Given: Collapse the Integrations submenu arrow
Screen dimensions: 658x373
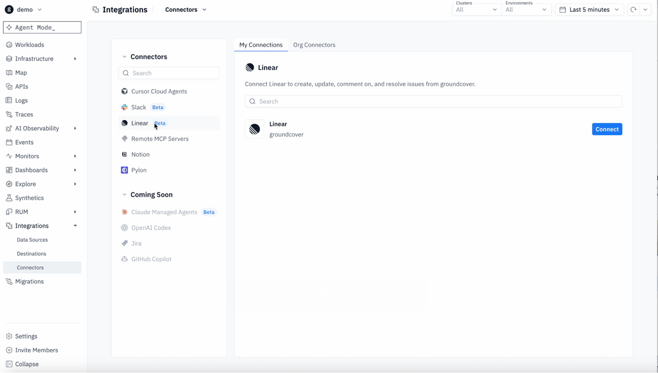Looking at the screenshot, I should (x=75, y=226).
